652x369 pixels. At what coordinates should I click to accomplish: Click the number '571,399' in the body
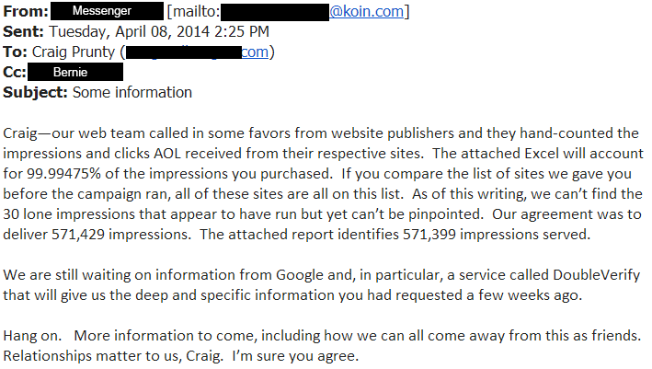pos(429,235)
